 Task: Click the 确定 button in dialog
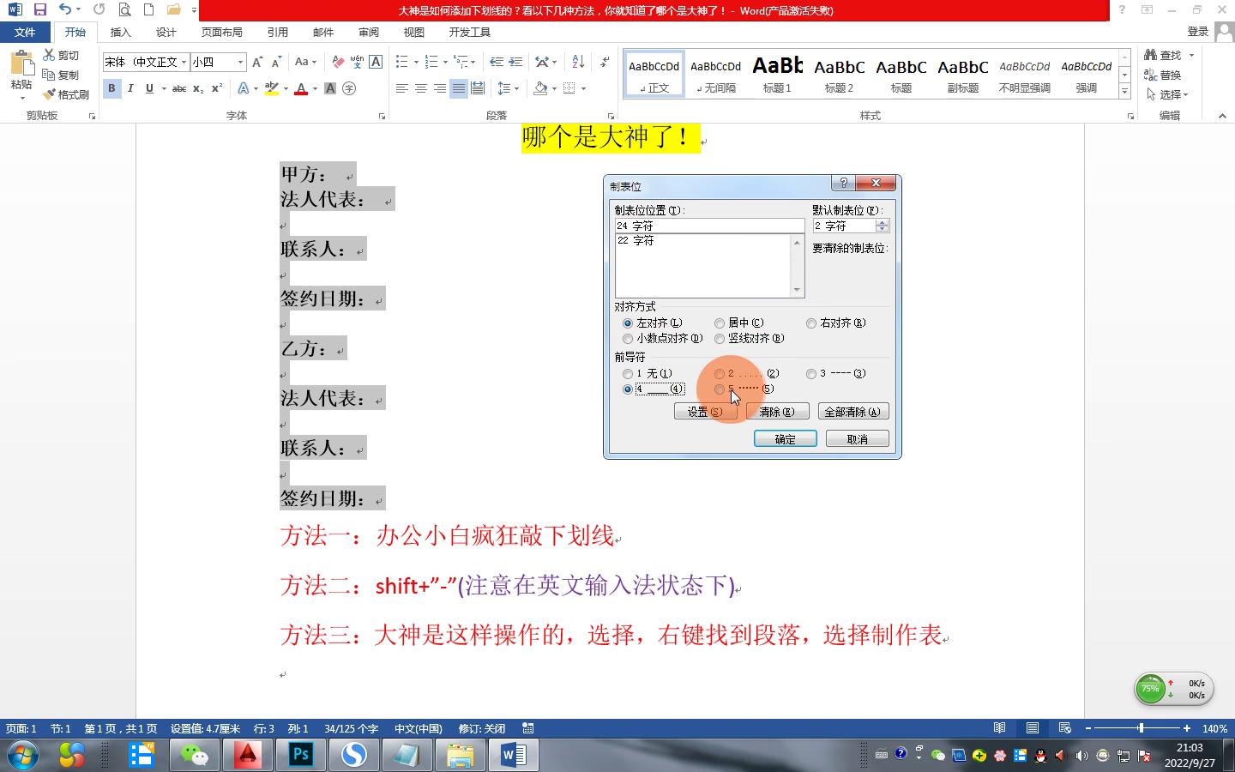coord(785,439)
